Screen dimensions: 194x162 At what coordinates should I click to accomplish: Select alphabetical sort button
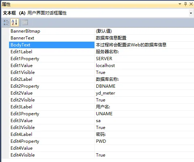click(14, 22)
